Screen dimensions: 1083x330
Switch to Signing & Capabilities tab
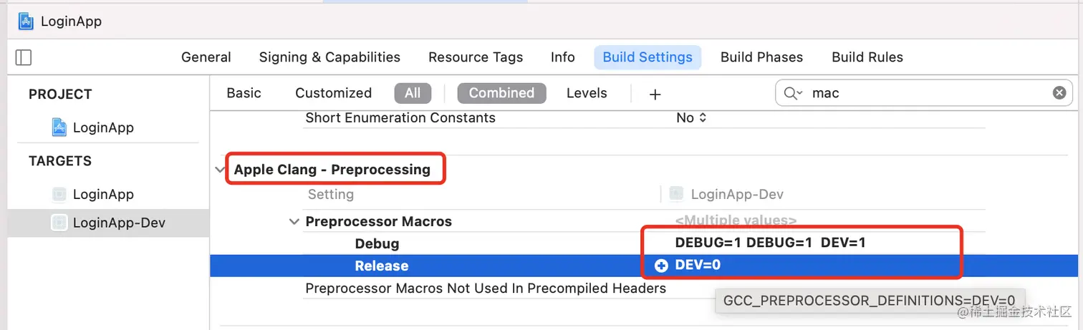(x=329, y=57)
